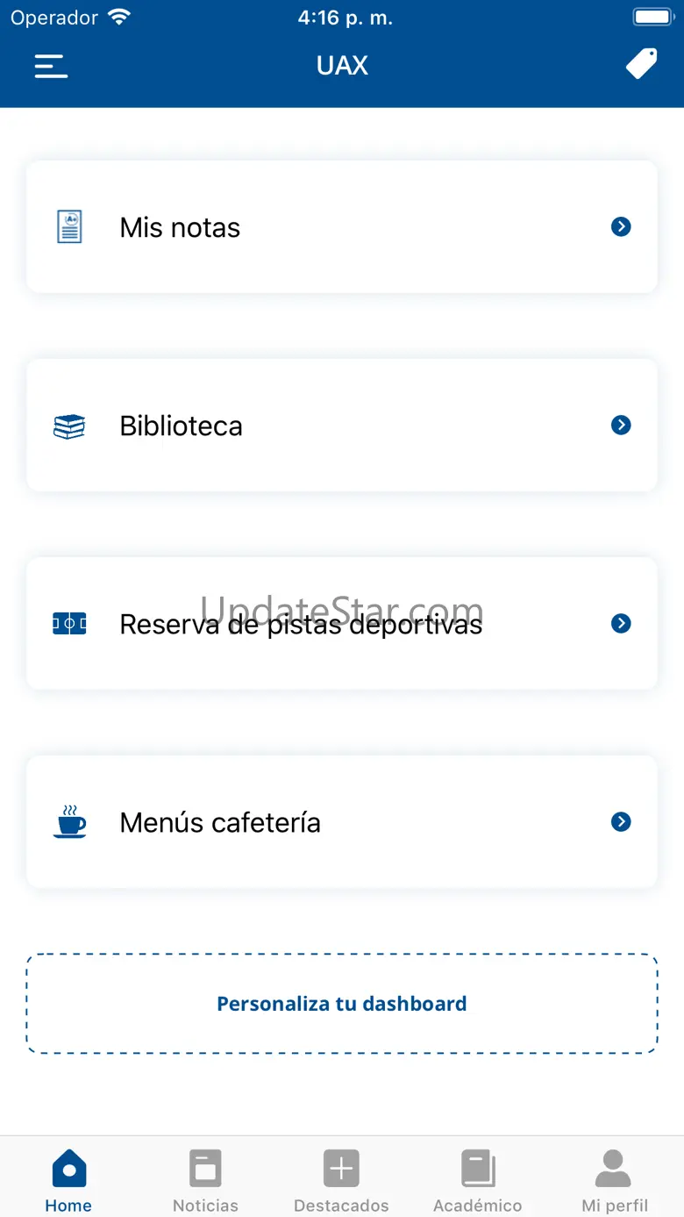Switch to the Noticias tab

205,1180
